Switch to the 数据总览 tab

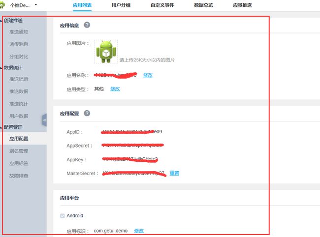point(203,5)
